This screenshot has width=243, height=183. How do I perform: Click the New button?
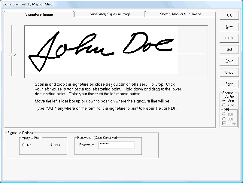(x=229, y=27)
